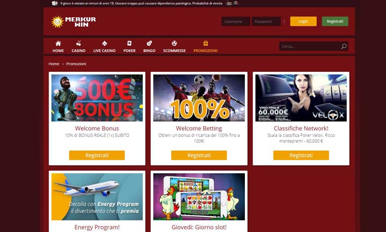This screenshot has height=232, width=386.
Task: Select the Promozioni gift icon
Action: [x=205, y=44]
